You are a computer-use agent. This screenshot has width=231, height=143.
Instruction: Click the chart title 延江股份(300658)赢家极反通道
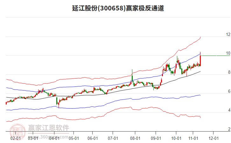pyautogui.click(x=118, y=8)
